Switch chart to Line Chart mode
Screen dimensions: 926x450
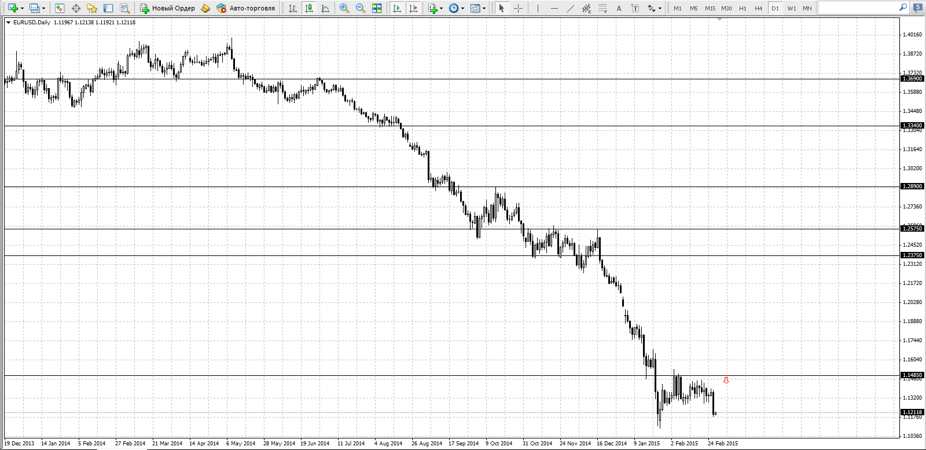pos(325,8)
